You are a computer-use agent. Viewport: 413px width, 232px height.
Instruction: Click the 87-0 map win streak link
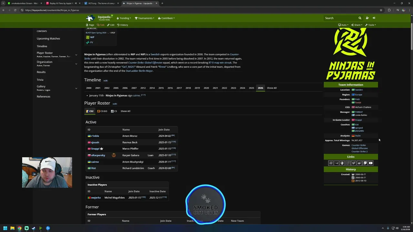(220, 63)
